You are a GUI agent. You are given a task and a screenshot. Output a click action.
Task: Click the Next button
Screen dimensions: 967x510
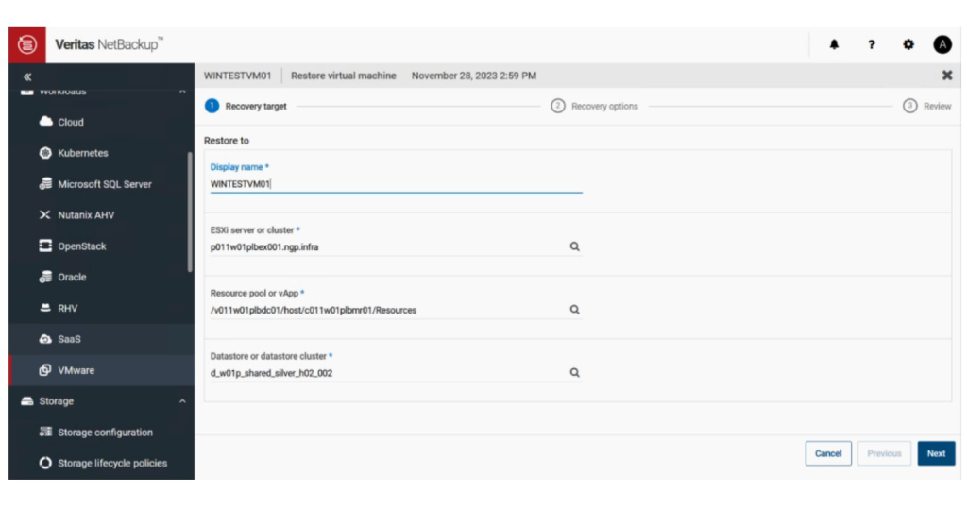click(936, 453)
